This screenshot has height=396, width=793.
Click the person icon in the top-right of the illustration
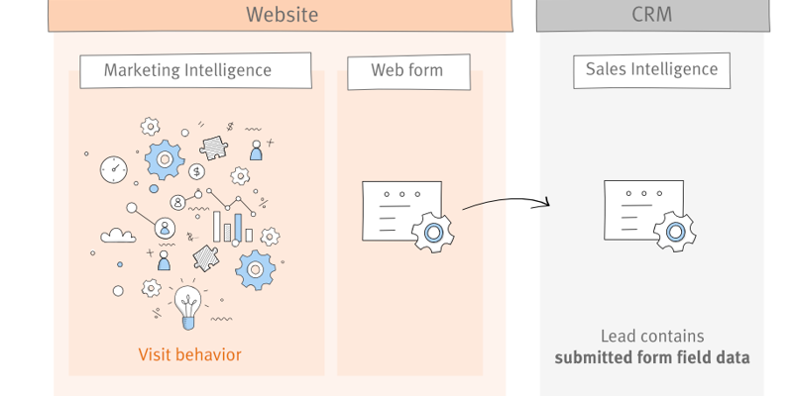click(256, 150)
